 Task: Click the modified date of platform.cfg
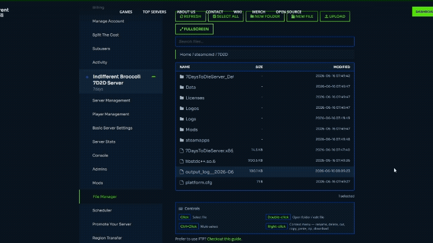click(333, 182)
